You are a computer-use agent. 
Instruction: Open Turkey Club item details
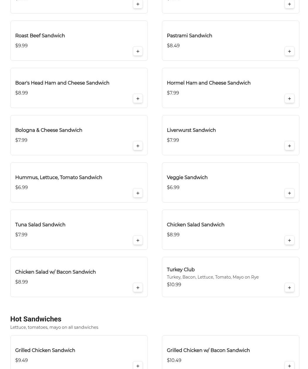[x=181, y=269]
